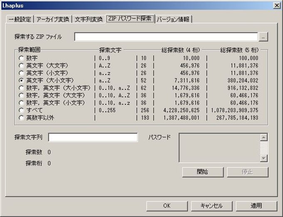Select the ZIP パスワード探索 tab
283x217 pixels.
click(x=130, y=19)
